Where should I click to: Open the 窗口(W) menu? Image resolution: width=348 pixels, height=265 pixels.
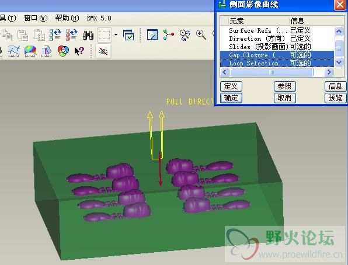pyautogui.click(x=36, y=18)
